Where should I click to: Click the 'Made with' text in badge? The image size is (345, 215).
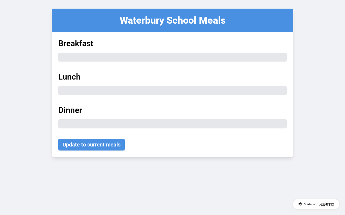[x=311, y=204]
